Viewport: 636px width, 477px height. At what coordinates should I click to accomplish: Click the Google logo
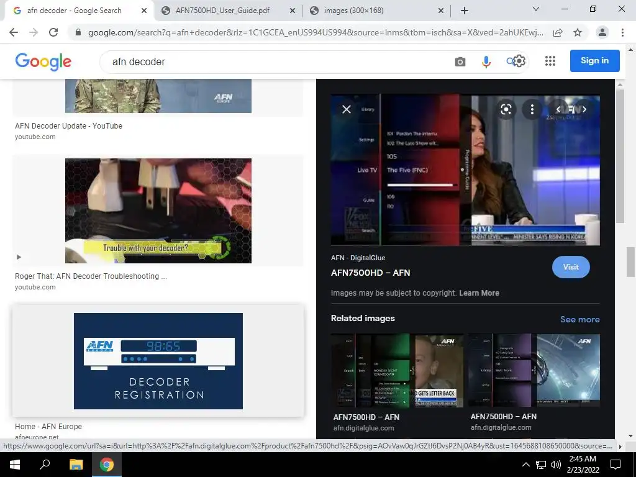pos(43,61)
